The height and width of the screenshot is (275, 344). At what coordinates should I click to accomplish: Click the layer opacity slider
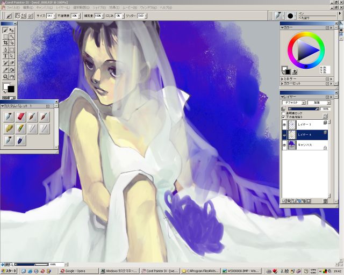(304, 109)
